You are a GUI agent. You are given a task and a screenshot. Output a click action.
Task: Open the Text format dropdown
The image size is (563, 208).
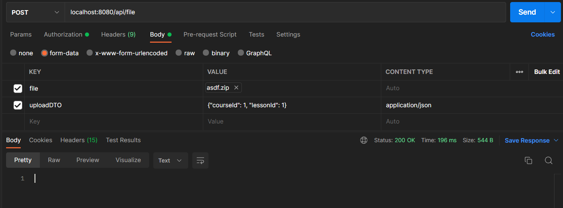point(170,160)
